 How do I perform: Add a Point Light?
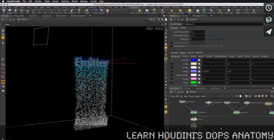[x=139, y=11]
